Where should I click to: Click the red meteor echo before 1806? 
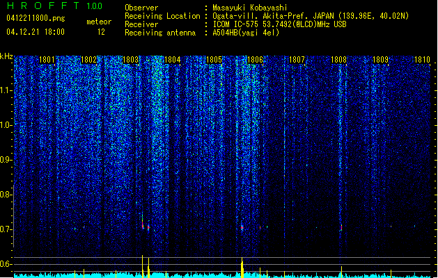242,227
